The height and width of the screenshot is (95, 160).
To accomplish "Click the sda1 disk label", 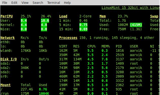I will (6, 63).
